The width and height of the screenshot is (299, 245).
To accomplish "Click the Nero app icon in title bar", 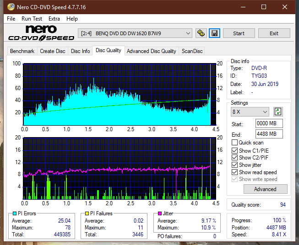I will (x=11, y=7).
